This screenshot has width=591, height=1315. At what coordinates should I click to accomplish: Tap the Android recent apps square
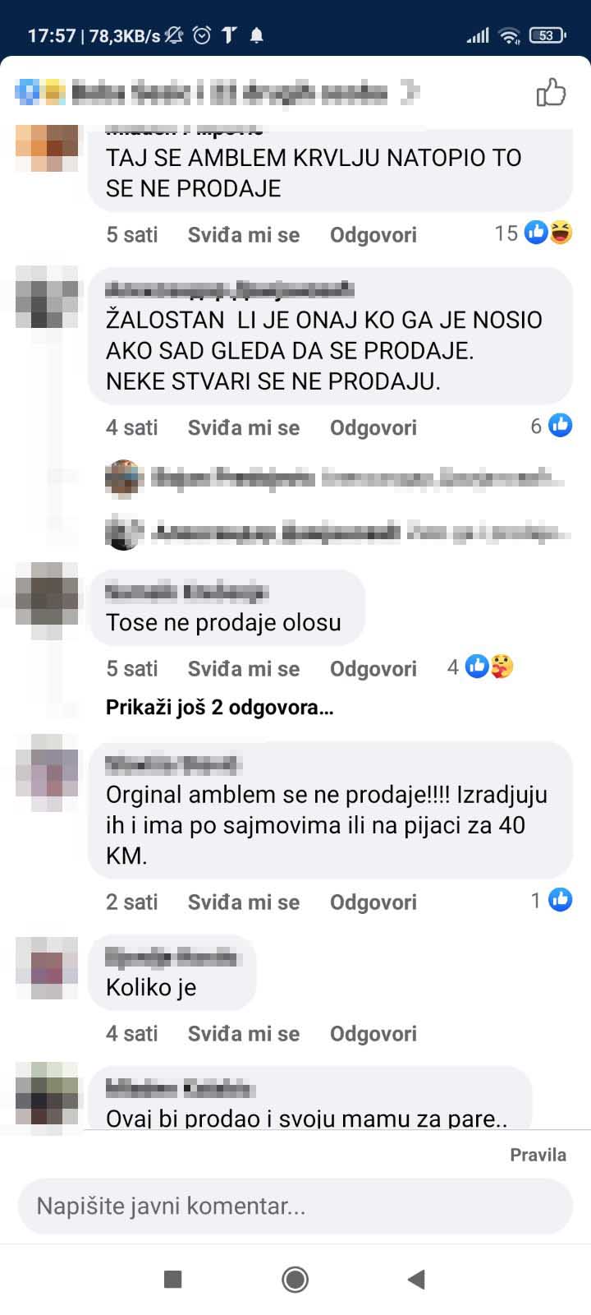coord(173,1279)
